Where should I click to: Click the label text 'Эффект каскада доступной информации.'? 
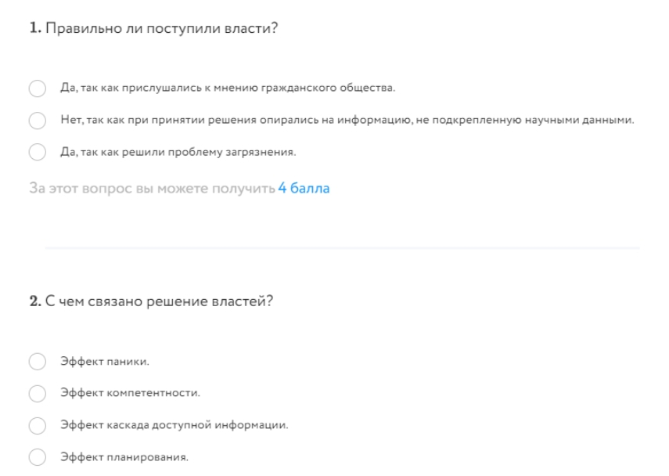tap(174, 425)
